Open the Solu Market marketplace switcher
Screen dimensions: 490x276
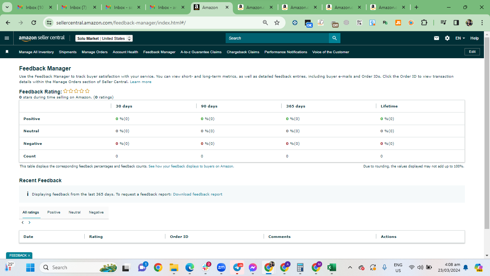[x=104, y=38]
